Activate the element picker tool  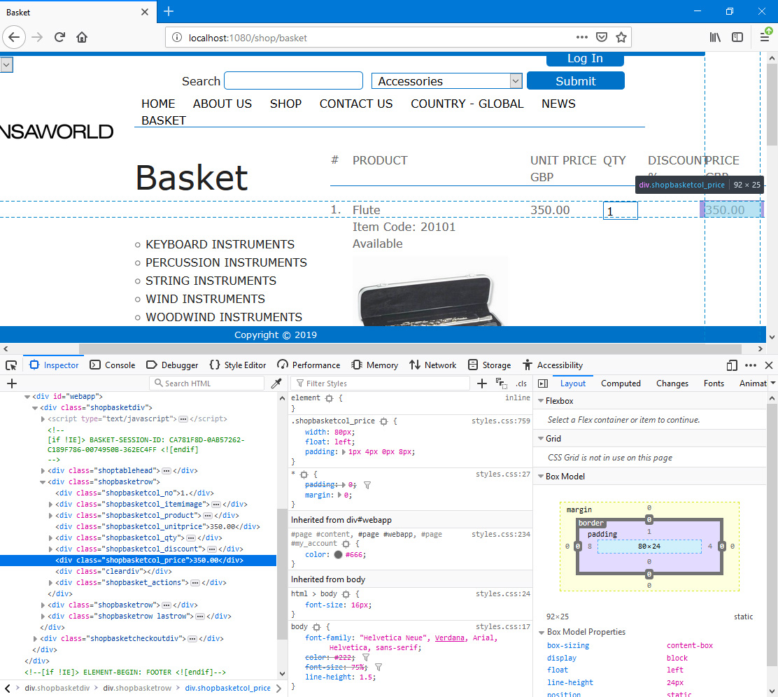(x=11, y=365)
